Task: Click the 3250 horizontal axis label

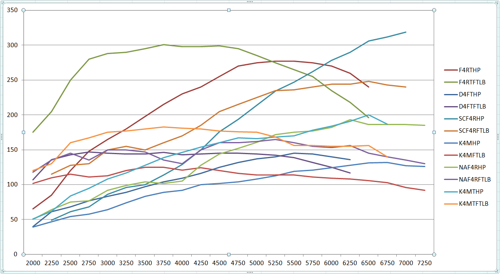Action: 126,263
